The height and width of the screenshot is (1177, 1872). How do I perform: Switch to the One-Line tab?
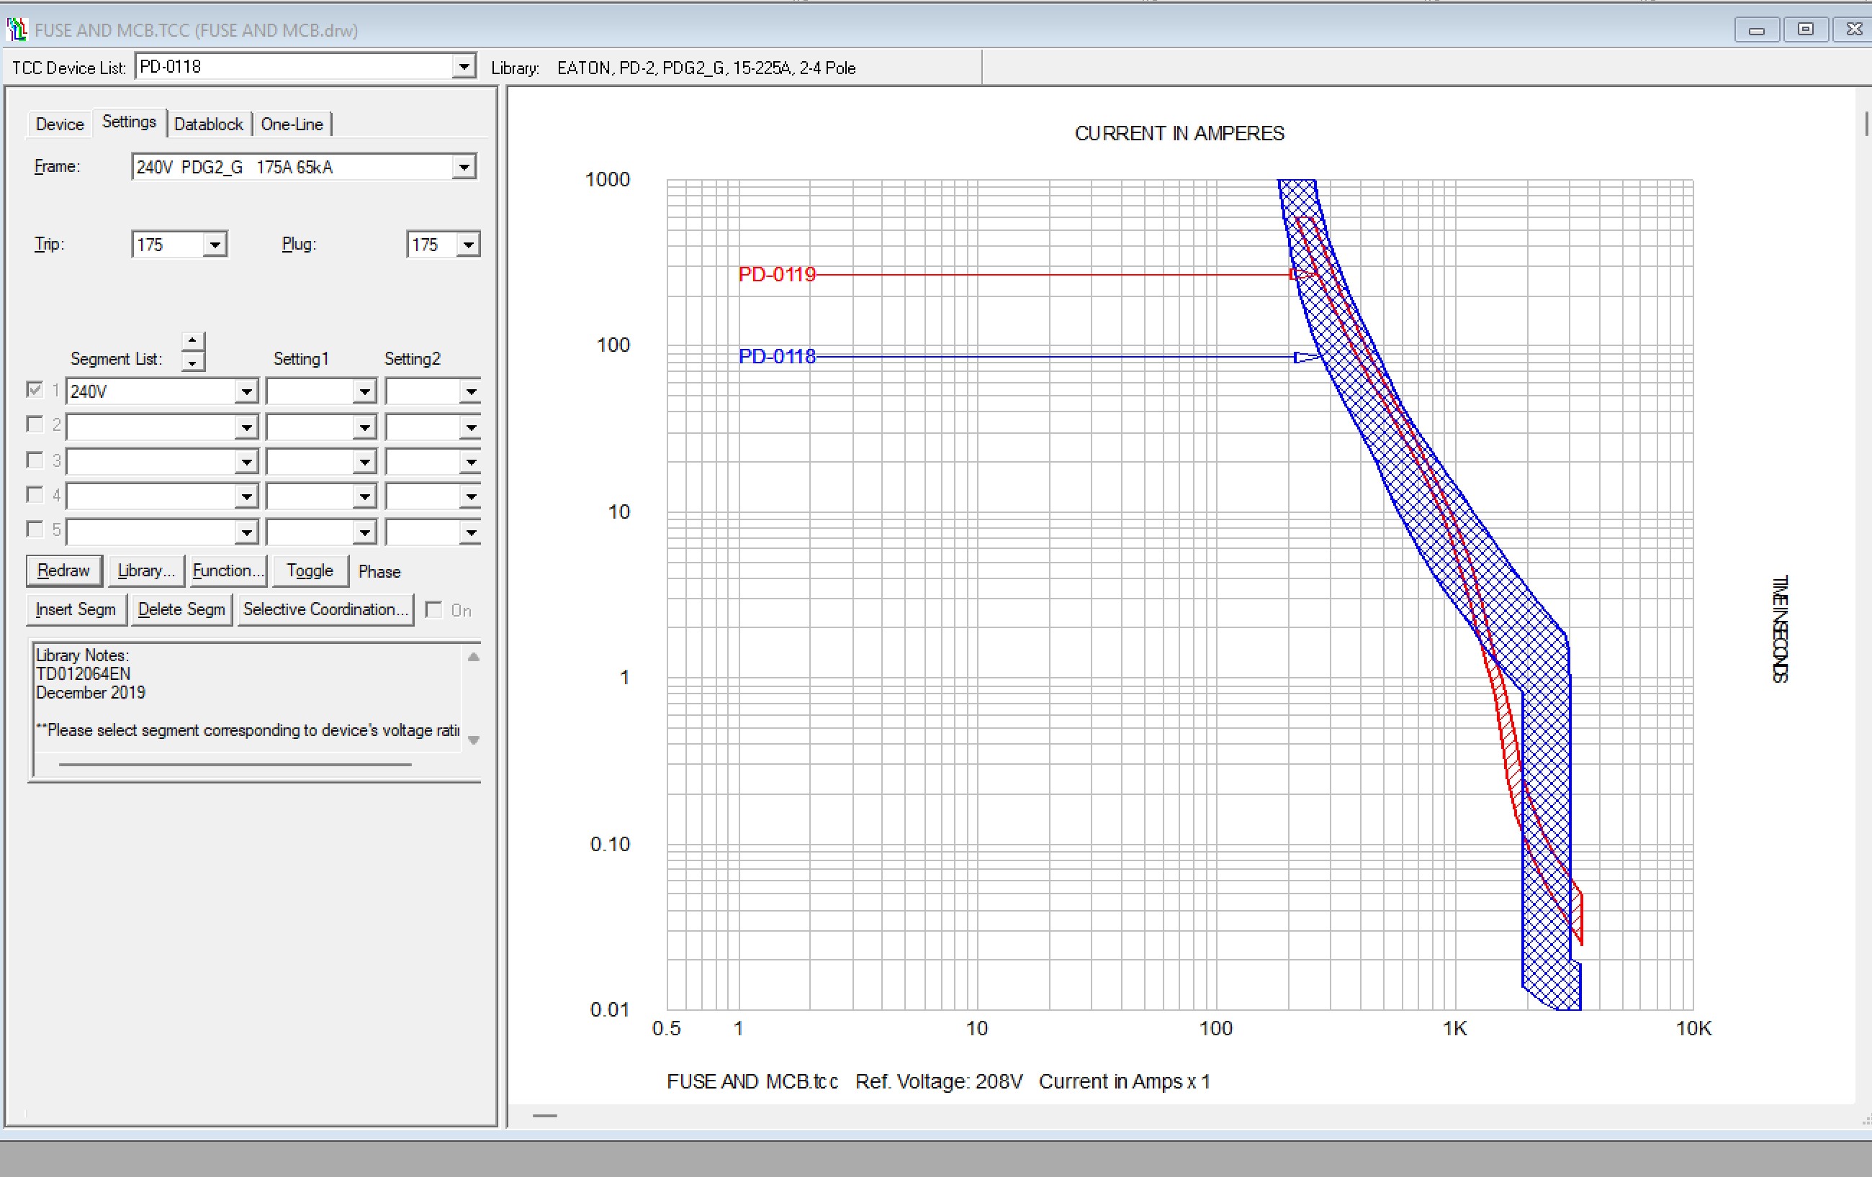click(292, 124)
